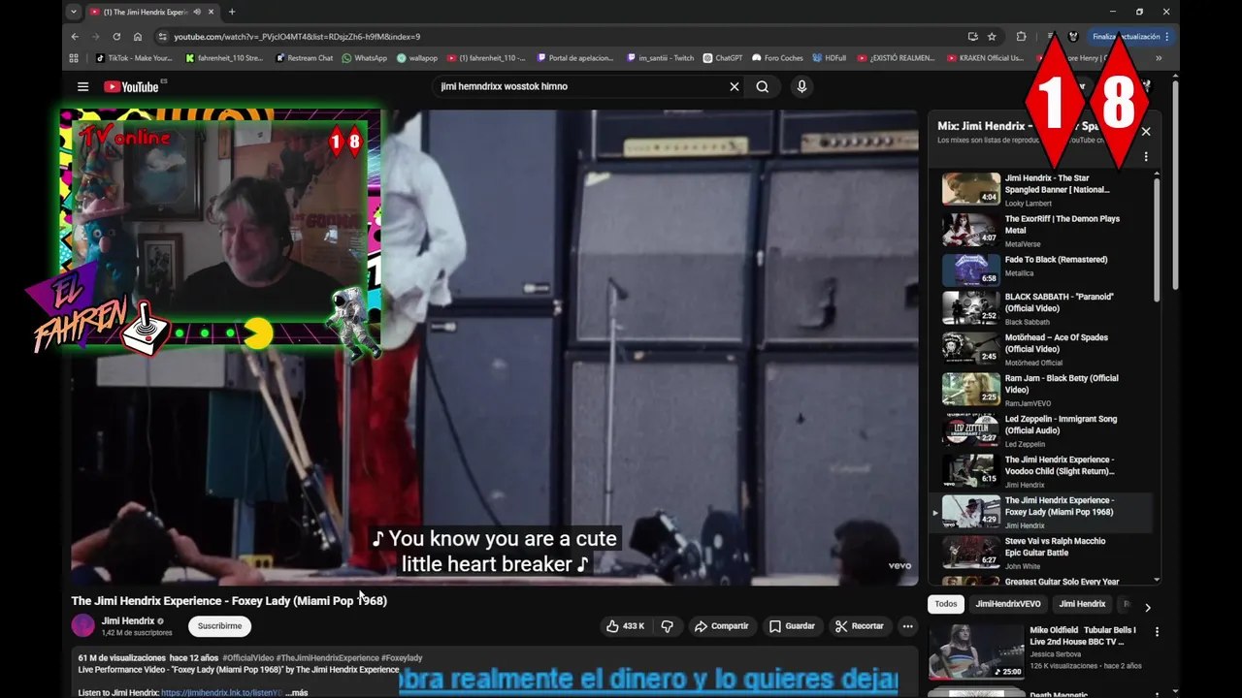
Task: Go back in browser history
Action: (75, 37)
